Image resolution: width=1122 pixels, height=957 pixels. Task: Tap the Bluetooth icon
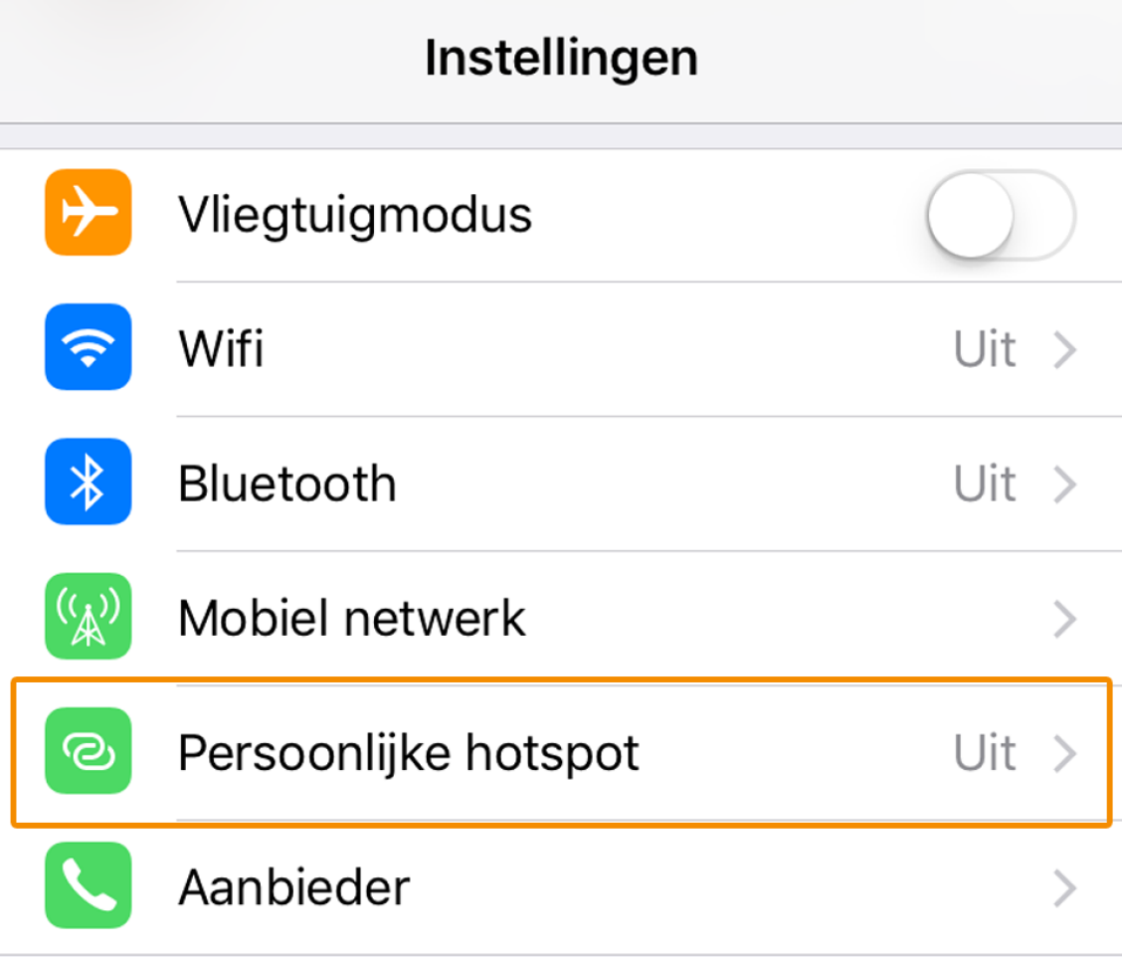point(88,481)
